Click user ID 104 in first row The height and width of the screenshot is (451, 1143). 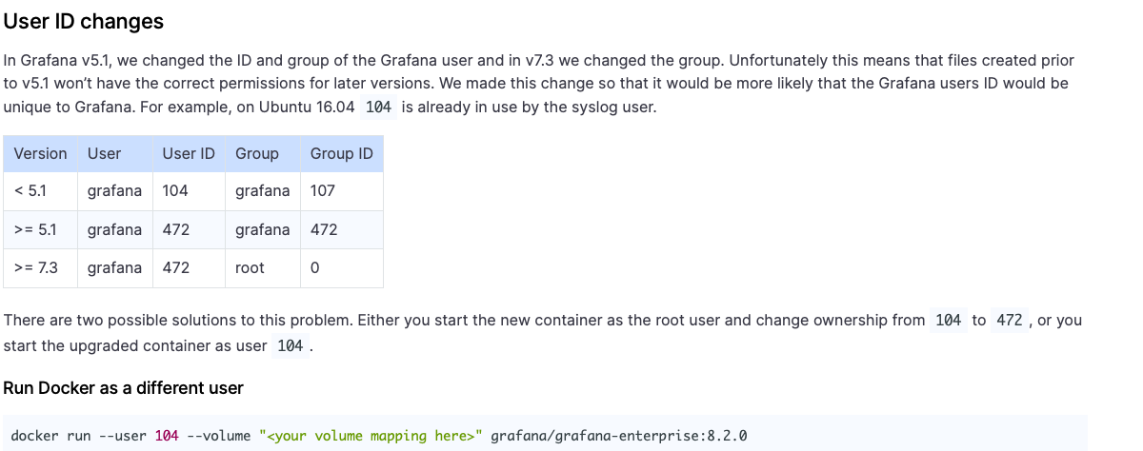[189, 191]
